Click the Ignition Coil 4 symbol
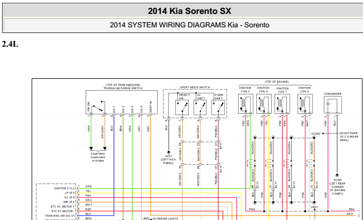The height and width of the screenshot is (220, 363). point(264,104)
